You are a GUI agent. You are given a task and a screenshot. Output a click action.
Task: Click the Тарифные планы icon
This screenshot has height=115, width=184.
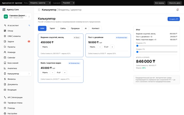(5, 103)
